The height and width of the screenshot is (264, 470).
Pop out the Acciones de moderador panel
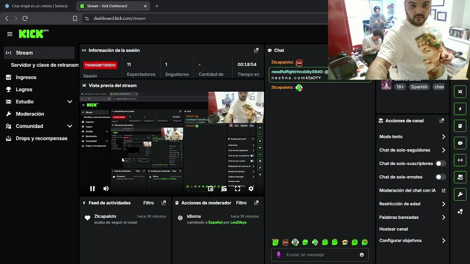pos(256,203)
